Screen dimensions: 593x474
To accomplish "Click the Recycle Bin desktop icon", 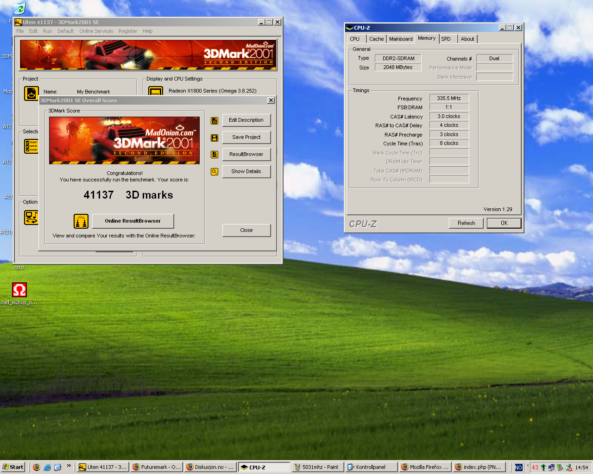I will (19, 8).
